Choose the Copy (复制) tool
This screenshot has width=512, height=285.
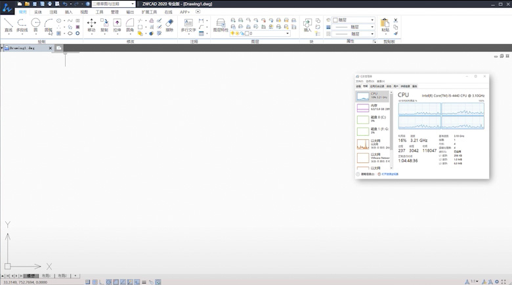click(x=104, y=25)
